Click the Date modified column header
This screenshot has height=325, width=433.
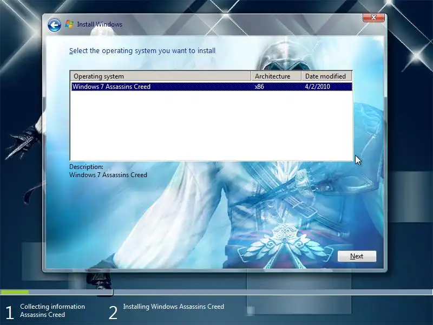click(327, 76)
